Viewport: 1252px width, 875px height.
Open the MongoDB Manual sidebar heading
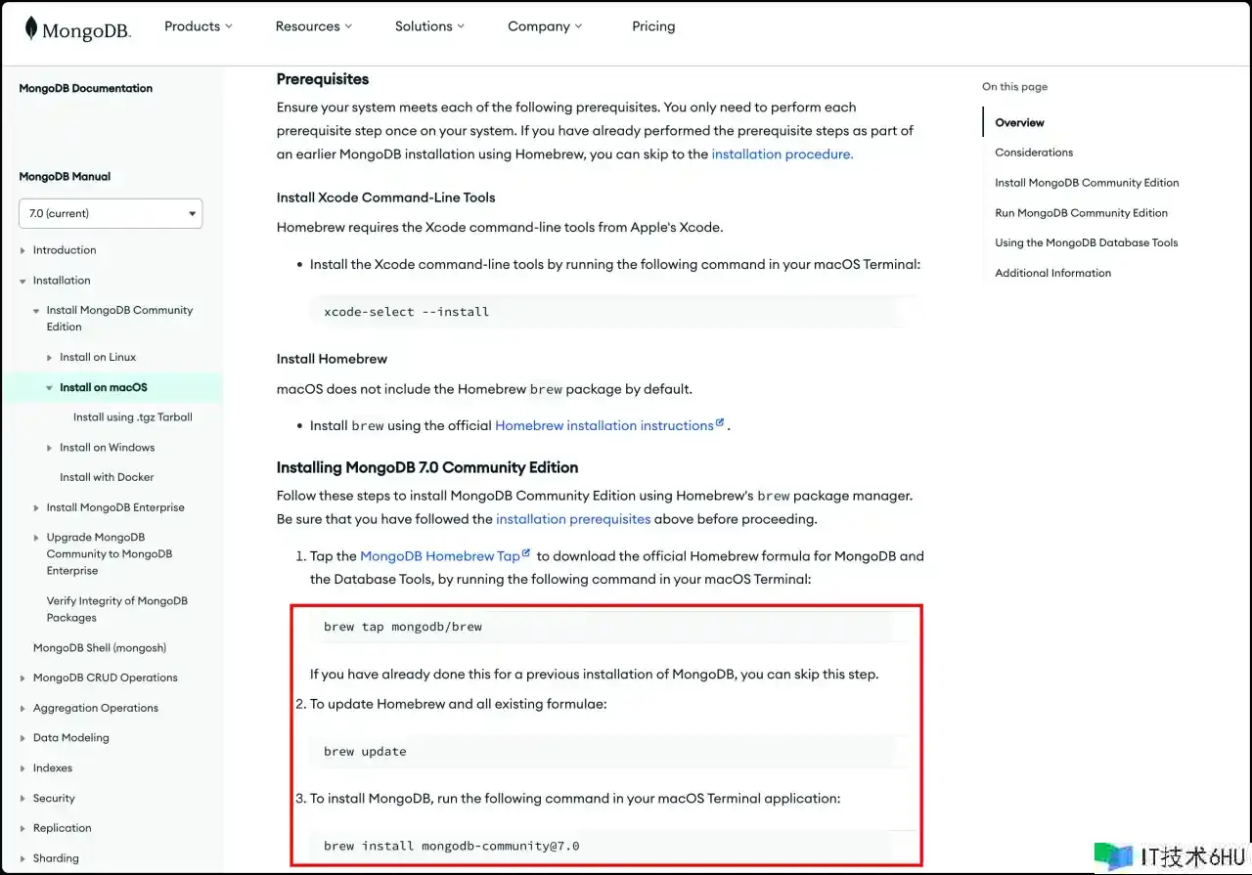[x=65, y=177]
